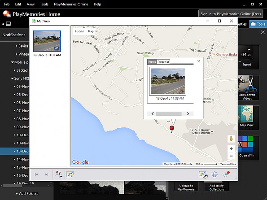The image size is (267, 200).
Task: Click the red map pin marker
Action: click(172, 129)
